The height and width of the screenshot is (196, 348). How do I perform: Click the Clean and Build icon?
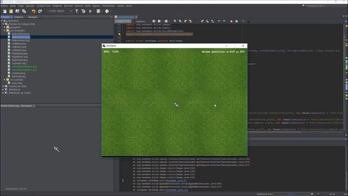click(83, 11)
